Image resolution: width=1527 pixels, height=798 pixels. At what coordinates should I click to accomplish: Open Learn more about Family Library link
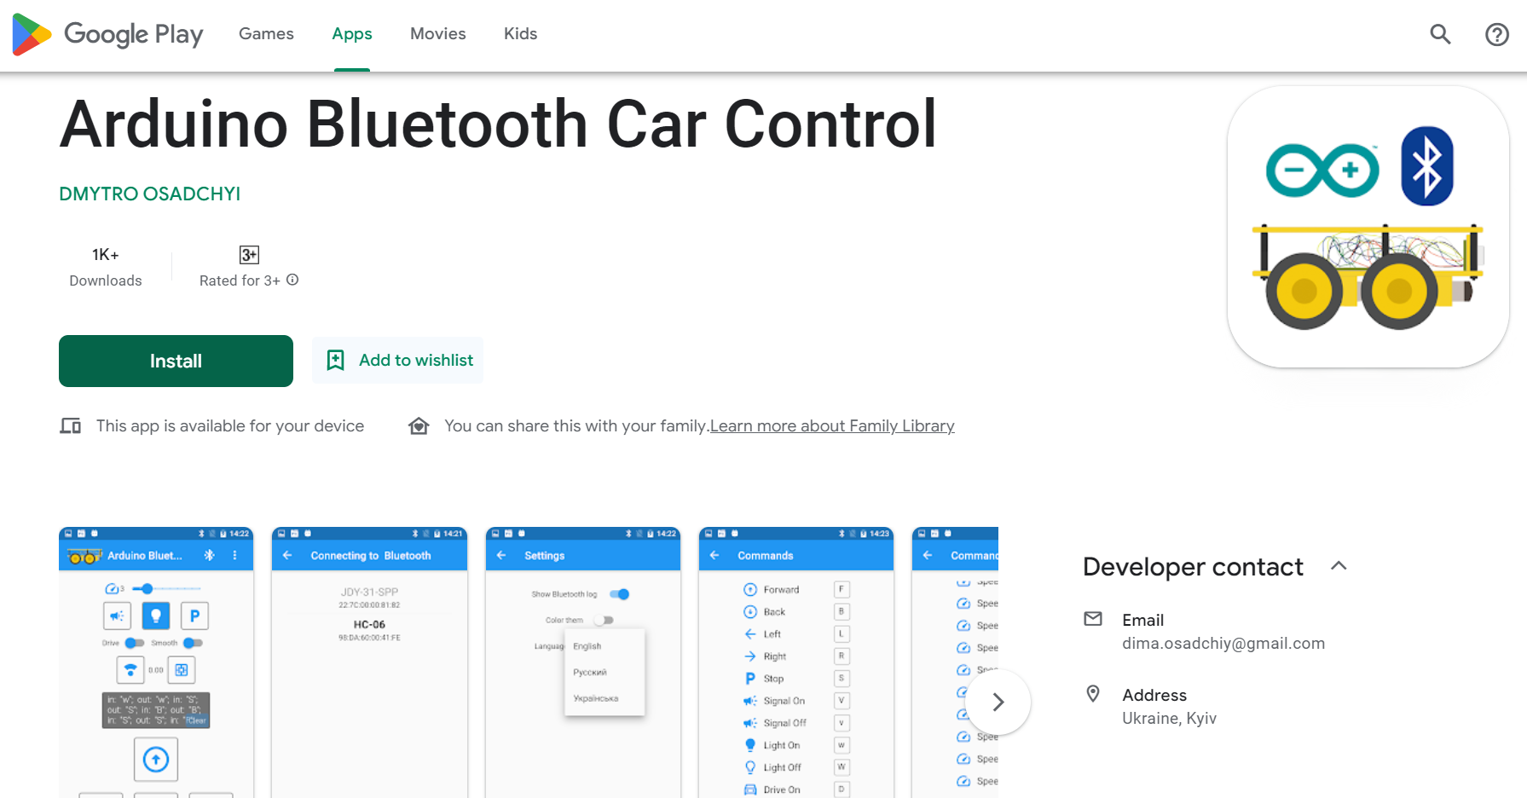832,425
